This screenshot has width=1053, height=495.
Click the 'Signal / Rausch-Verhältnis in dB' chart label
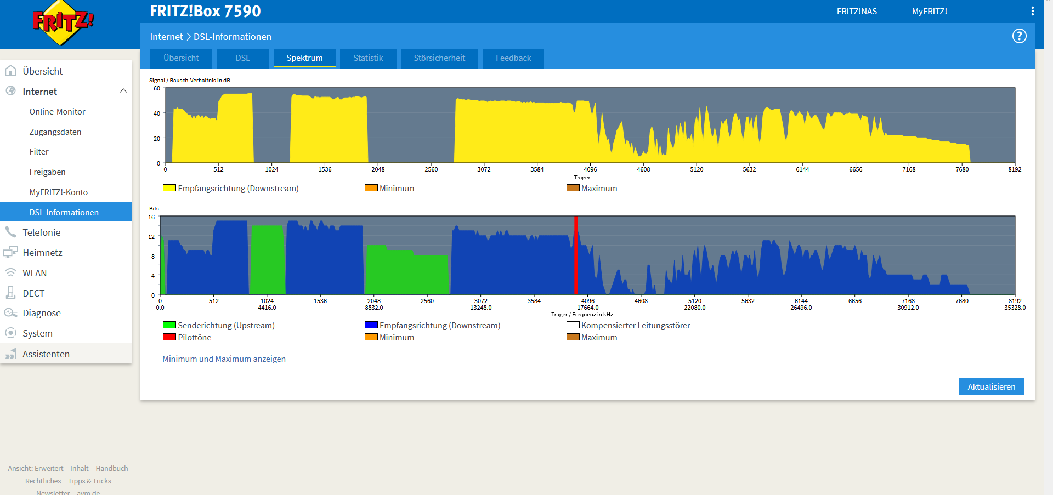point(190,80)
